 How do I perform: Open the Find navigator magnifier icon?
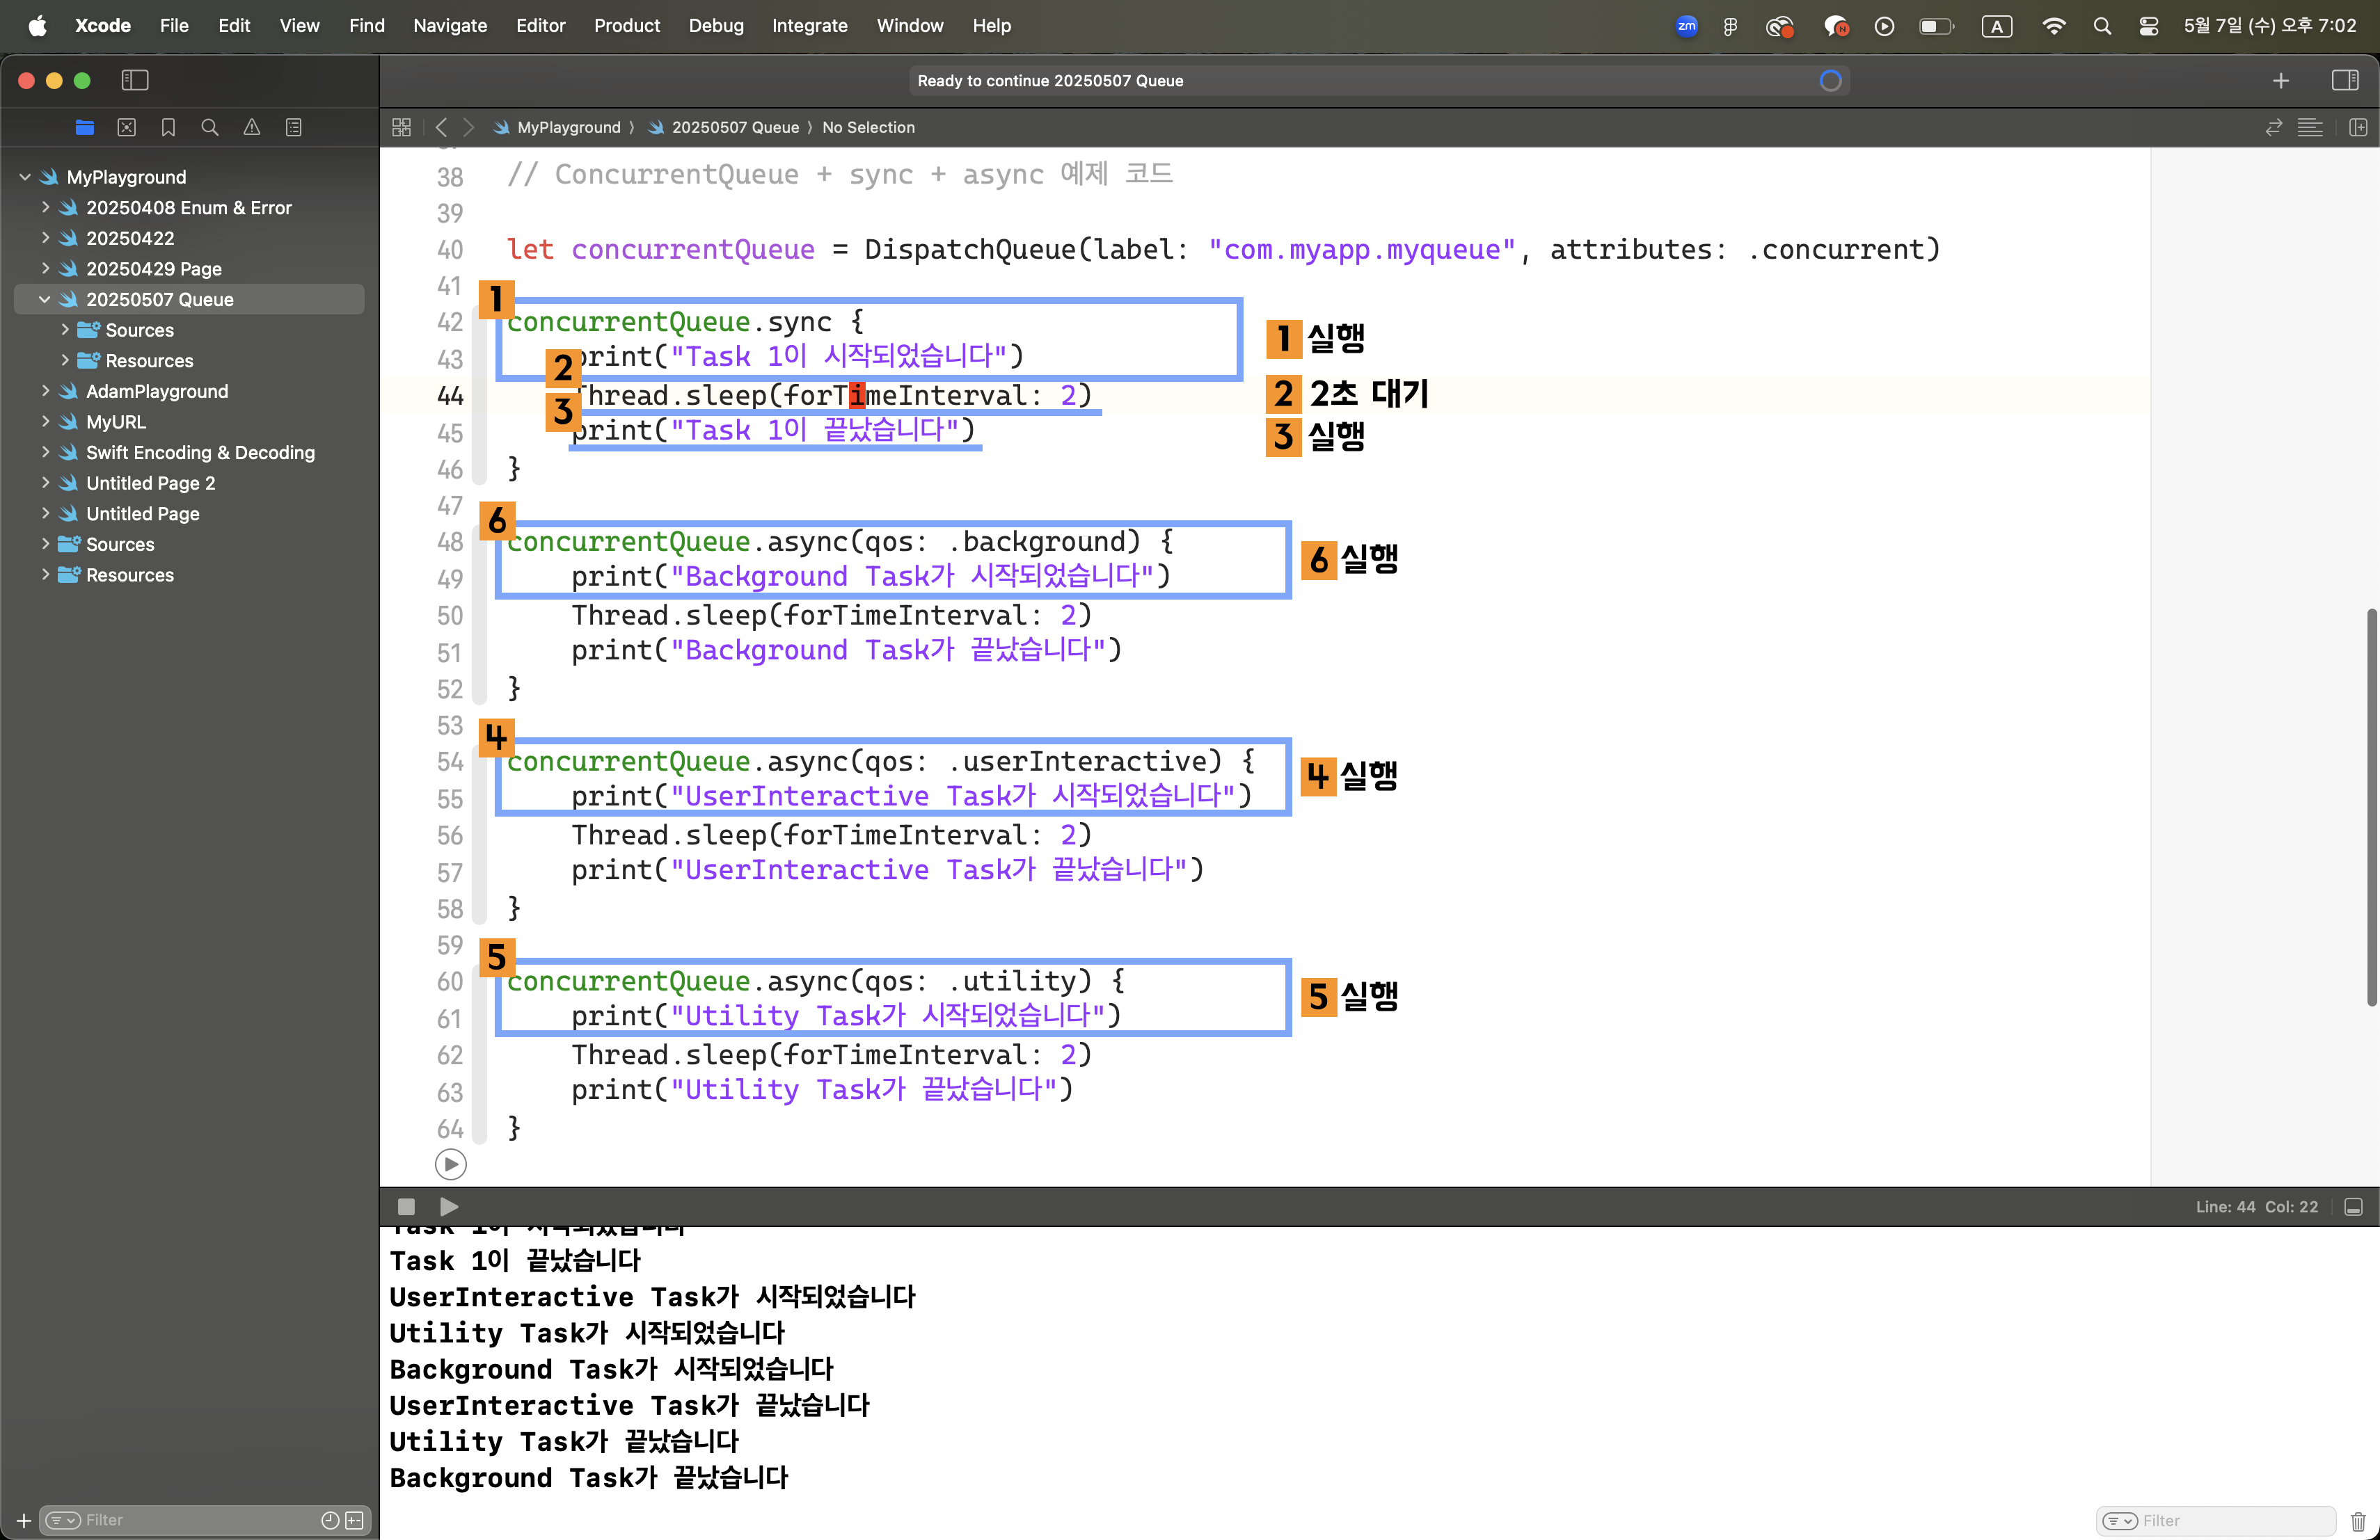[x=210, y=127]
